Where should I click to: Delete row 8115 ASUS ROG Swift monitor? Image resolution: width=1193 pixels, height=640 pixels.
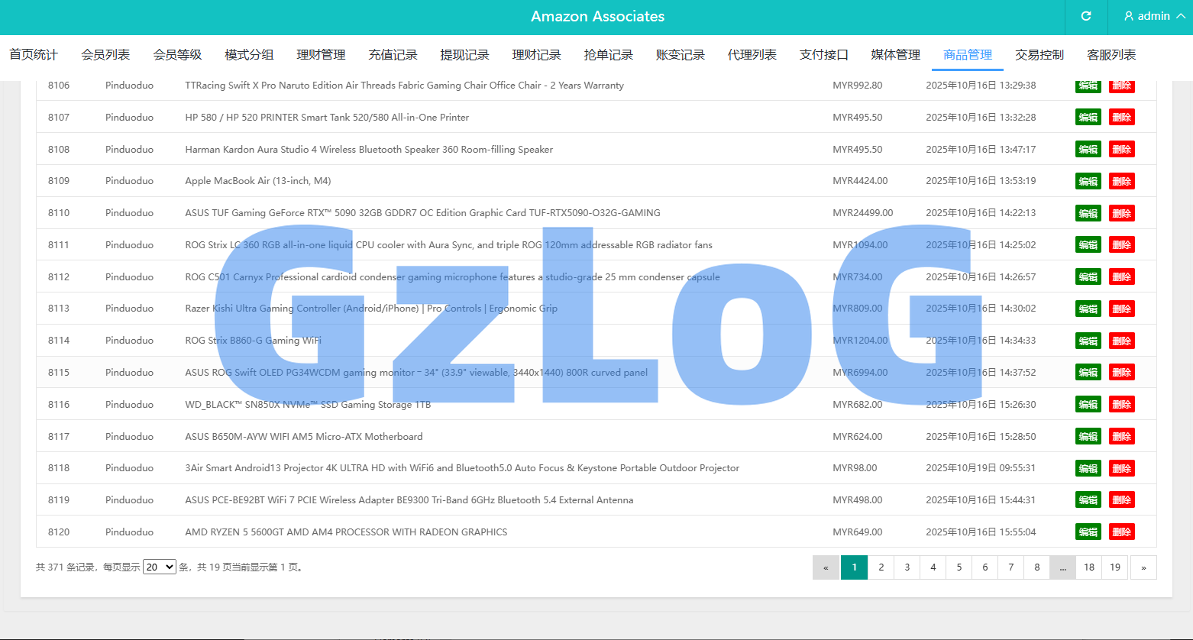pos(1121,373)
